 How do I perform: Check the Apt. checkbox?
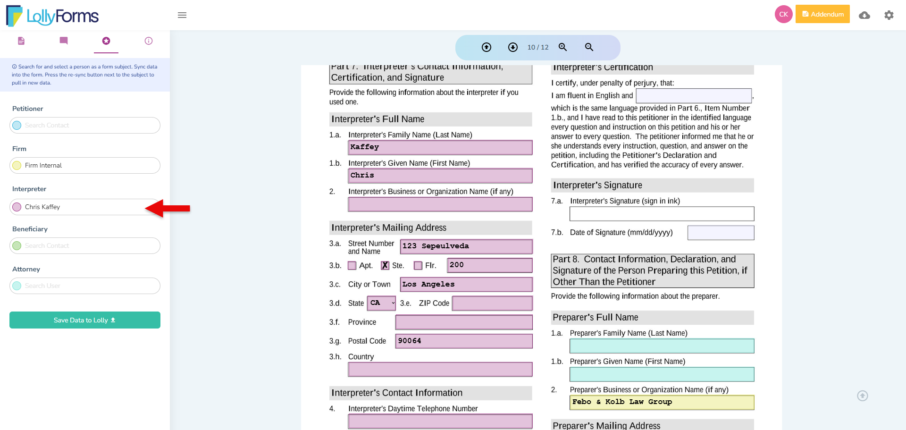click(x=352, y=265)
